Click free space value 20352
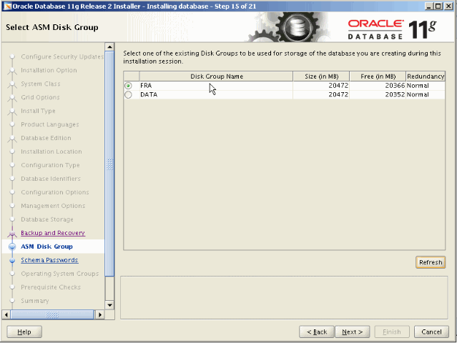This screenshot has width=457, height=343. [x=395, y=94]
